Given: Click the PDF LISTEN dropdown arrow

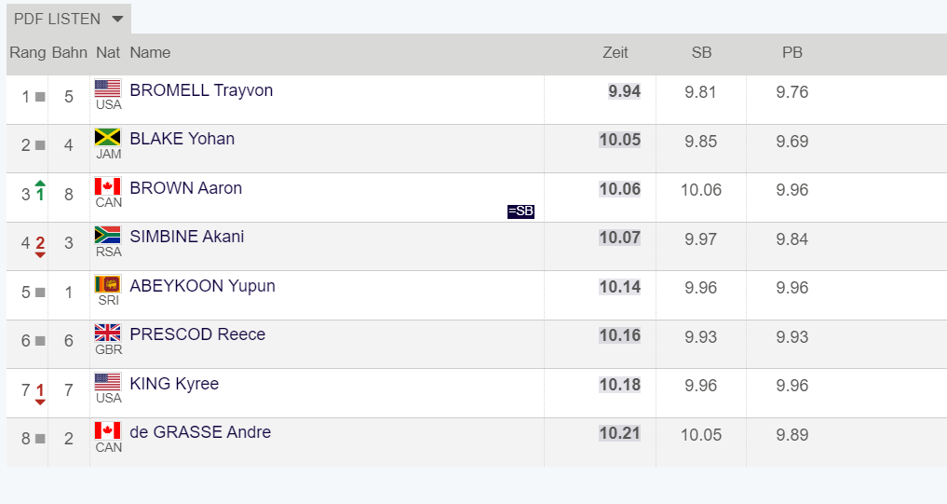Looking at the screenshot, I should 117,20.
